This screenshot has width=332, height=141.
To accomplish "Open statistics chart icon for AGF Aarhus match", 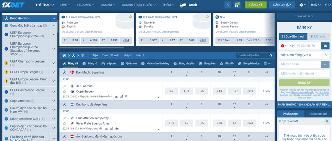I will 116,96.
